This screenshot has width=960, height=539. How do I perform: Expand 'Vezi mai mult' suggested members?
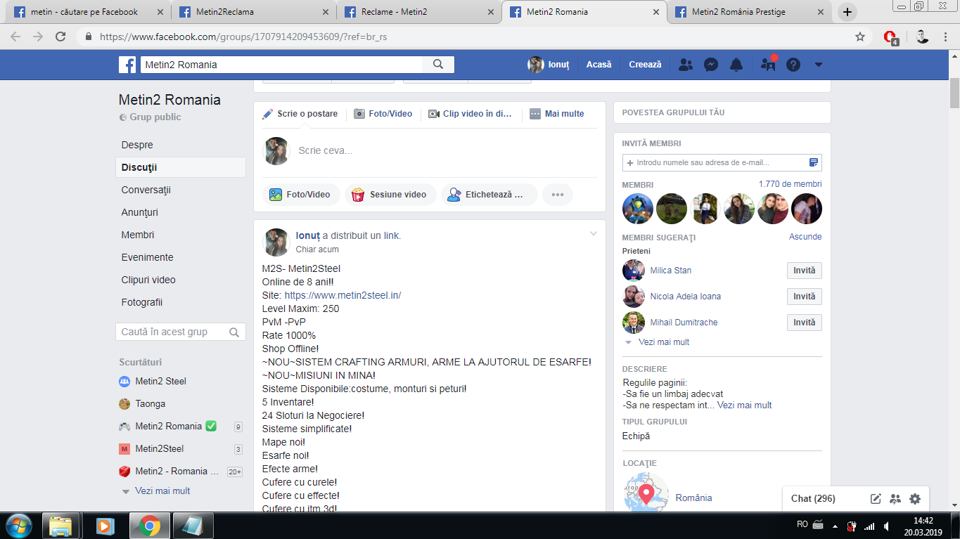pos(663,342)
